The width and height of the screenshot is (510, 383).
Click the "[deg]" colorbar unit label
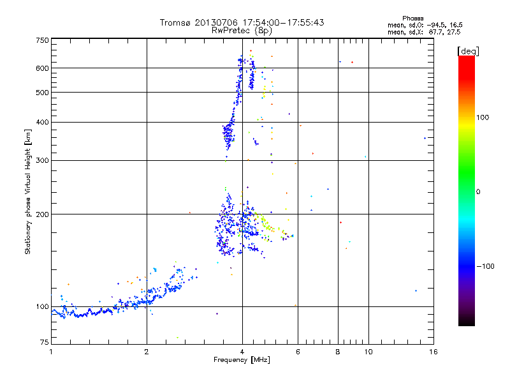pyautogui.click(x=468, y=51)
